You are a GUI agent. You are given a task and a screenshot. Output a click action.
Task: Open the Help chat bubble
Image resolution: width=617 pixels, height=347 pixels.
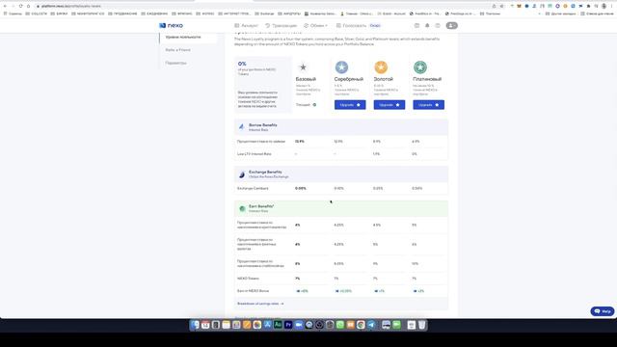[603, 311]
